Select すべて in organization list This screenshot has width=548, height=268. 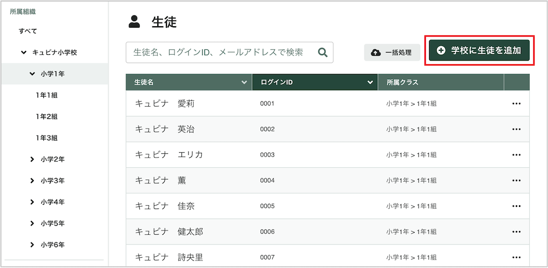pyautogui.click(x=28, y=31)
